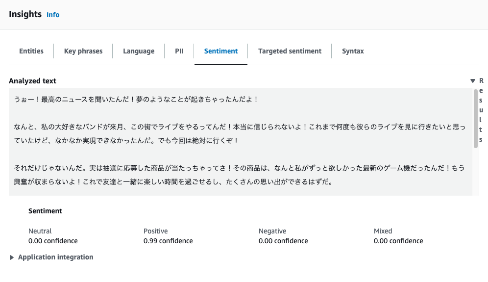The width and height of the screenshot is (488, 282).
Task: Open the Syntax tab
Action: tap(353, 51)
